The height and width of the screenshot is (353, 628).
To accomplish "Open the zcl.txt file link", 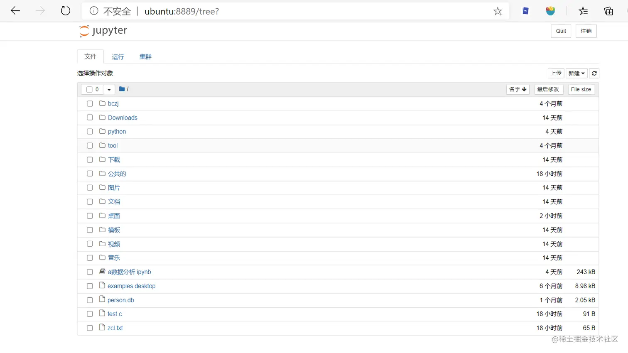I will click(x=115, y=328).
